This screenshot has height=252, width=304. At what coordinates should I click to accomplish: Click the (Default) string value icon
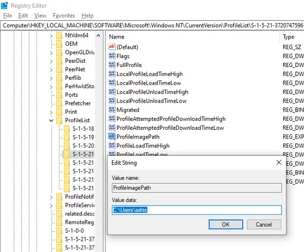[x=111, y=47]
